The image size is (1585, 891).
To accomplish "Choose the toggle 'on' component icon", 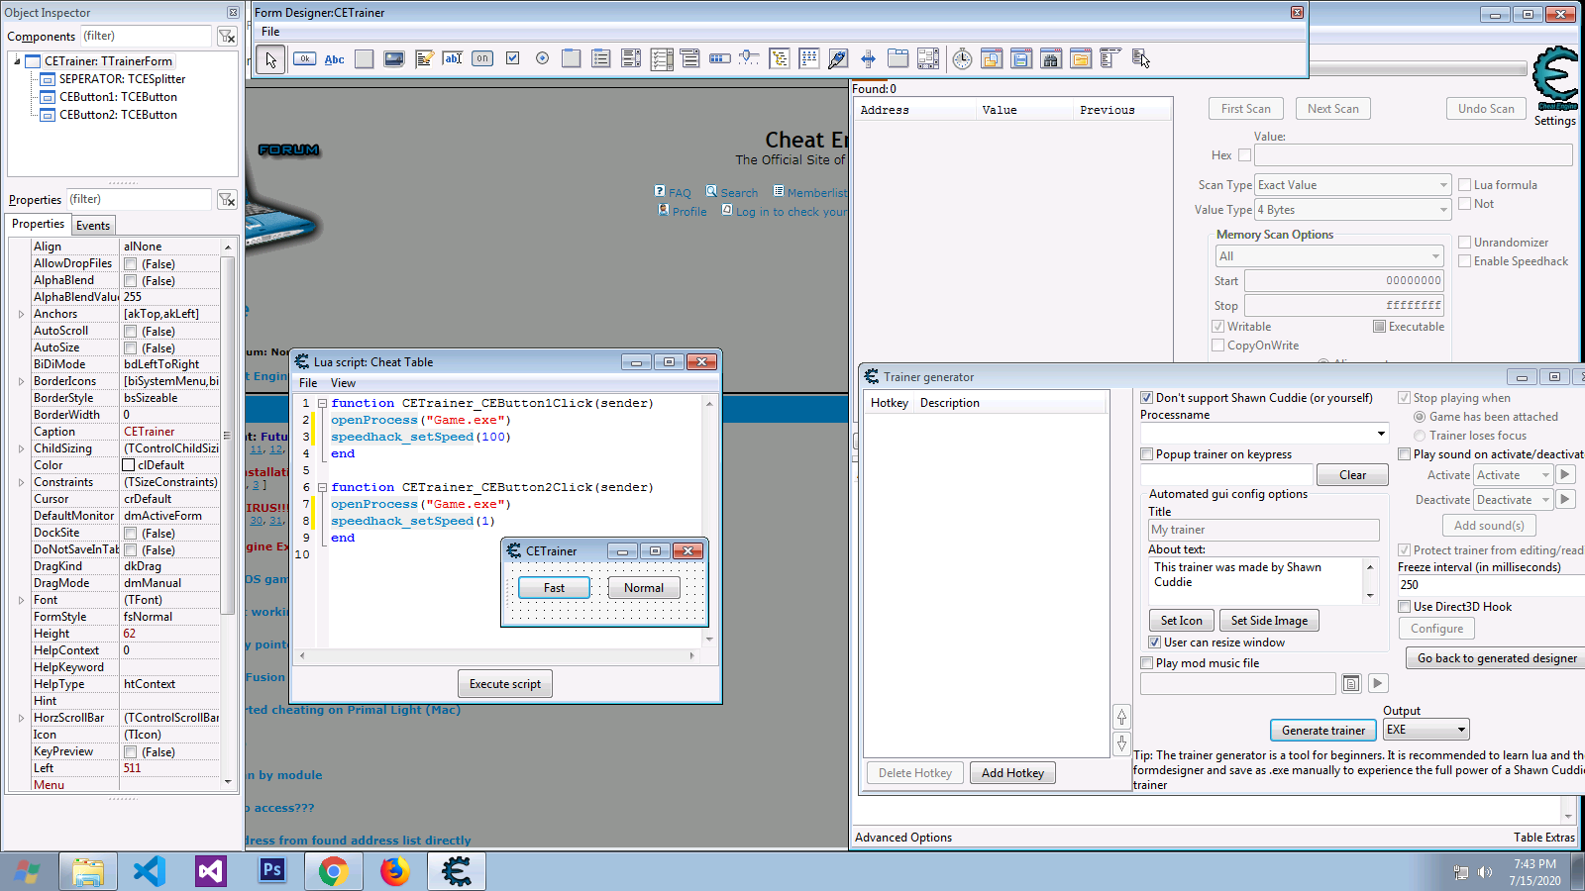I will tap(482, 58).
